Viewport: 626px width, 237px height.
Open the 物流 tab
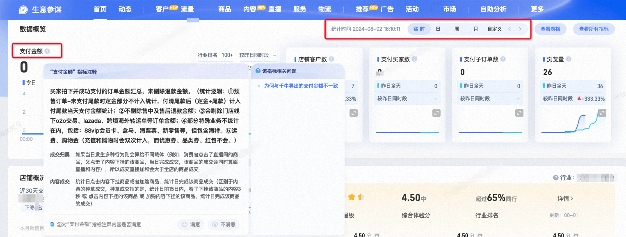click(325, 9)
